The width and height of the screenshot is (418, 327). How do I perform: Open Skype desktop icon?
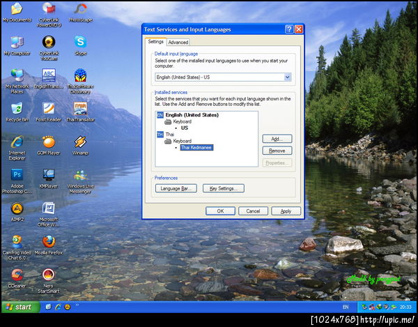[81, 45]
